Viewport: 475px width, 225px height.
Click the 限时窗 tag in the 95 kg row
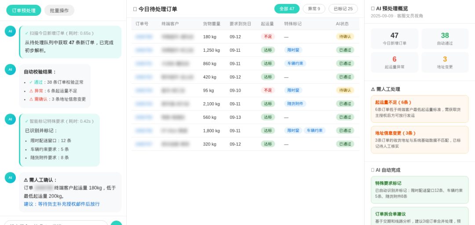293,90
